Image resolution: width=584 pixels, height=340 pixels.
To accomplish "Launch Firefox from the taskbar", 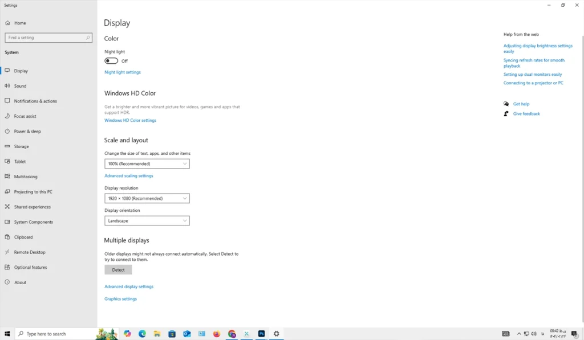I will pos(217,334).
